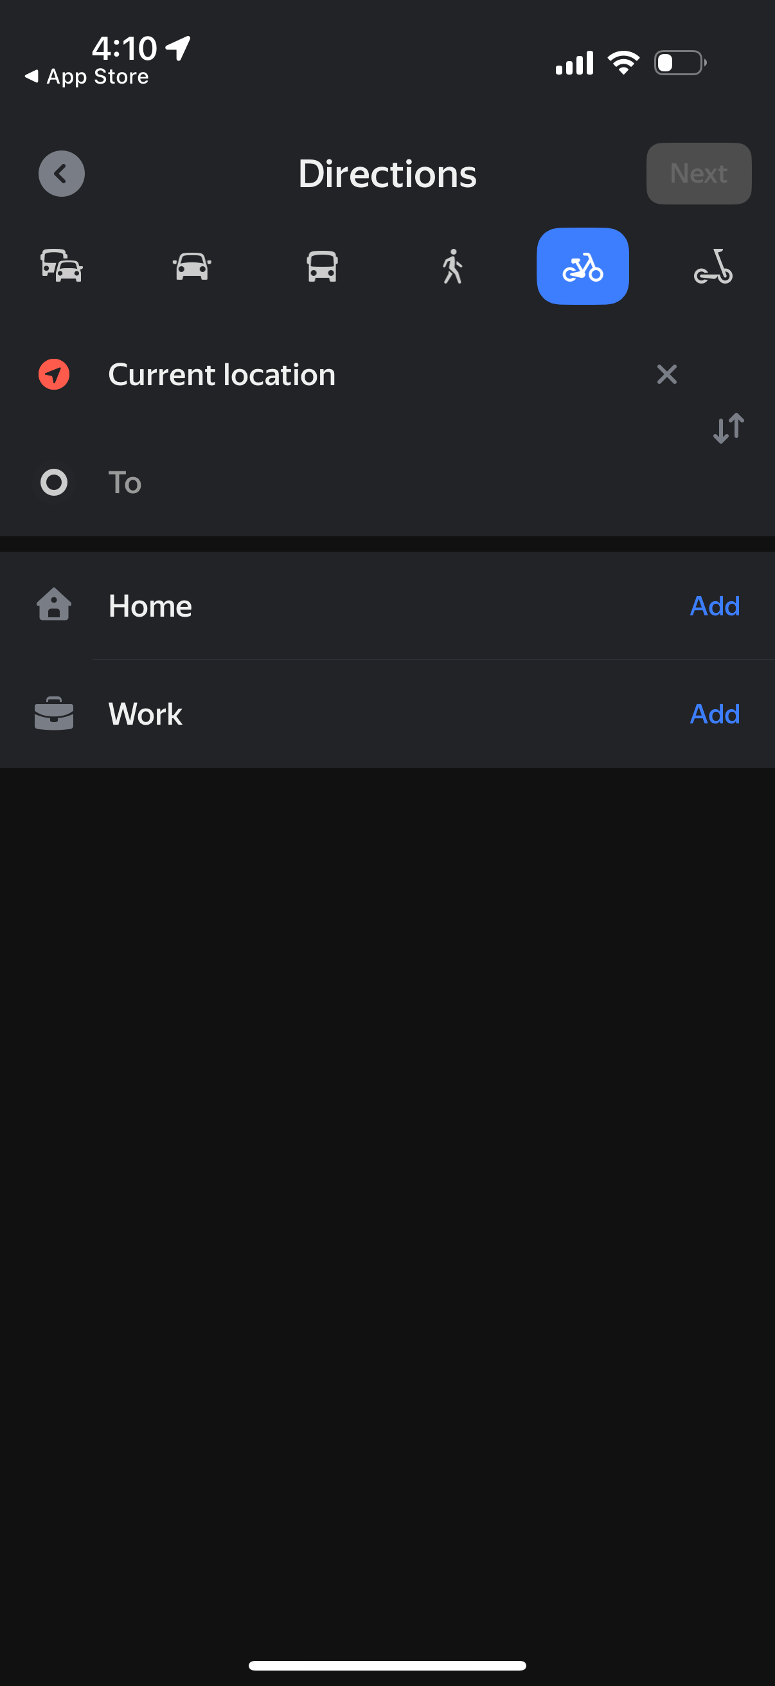The image size is (775, 1686).
Task: Pick the scooter transport mode
Action: coord(714,266)
